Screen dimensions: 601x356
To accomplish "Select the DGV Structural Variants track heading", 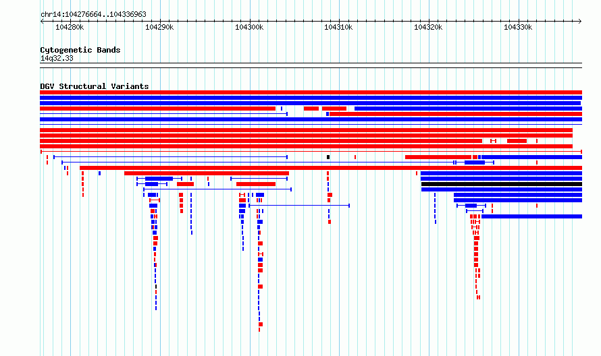I will click(95, 86).
